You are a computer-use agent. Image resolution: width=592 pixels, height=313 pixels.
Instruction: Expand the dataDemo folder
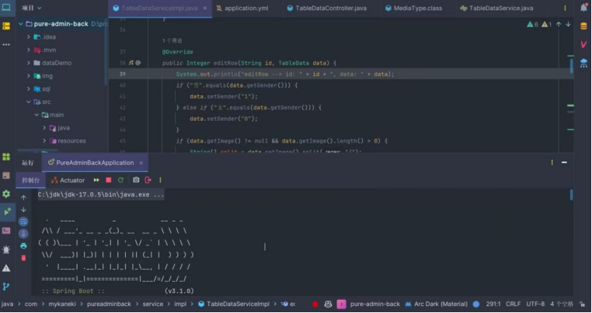click(x=28, y=63)
